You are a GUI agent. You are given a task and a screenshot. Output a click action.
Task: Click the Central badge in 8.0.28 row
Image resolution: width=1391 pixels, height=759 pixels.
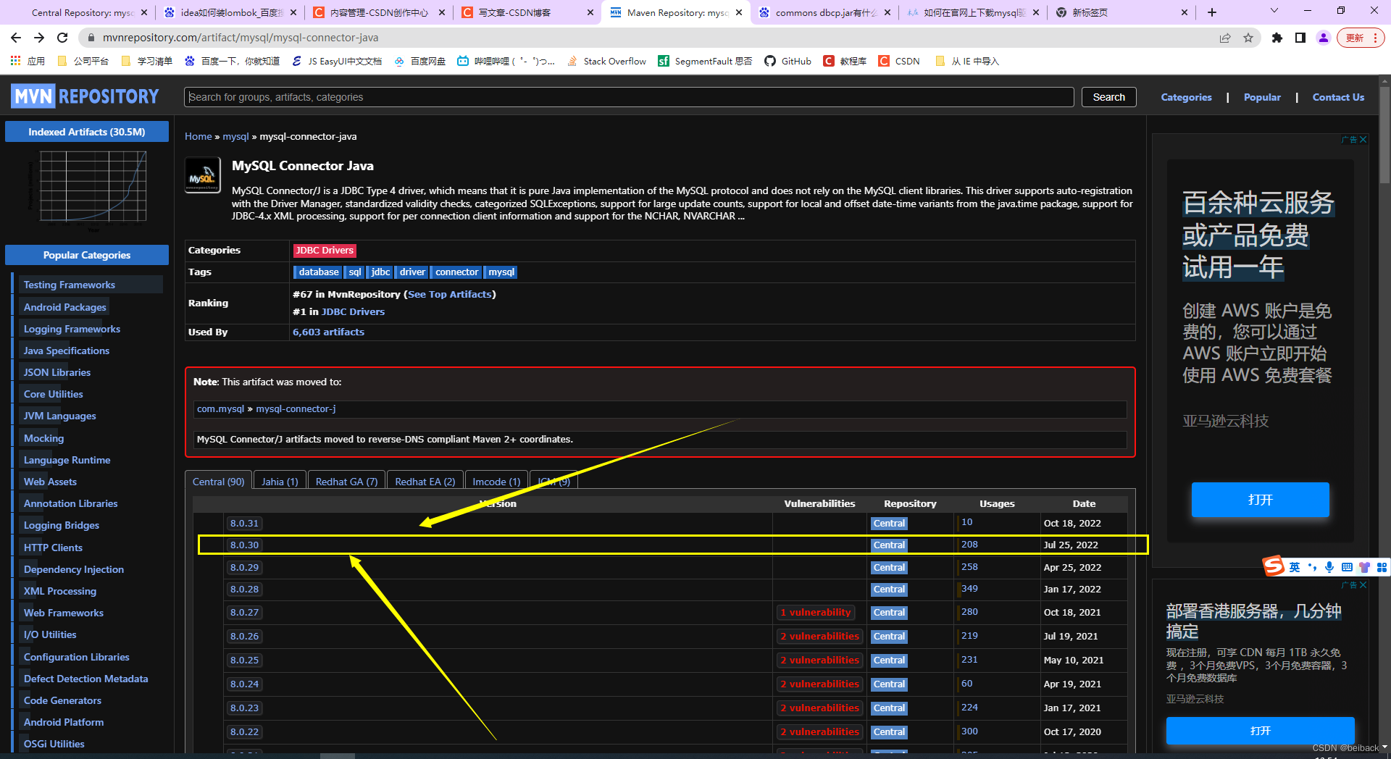point(889,590)
